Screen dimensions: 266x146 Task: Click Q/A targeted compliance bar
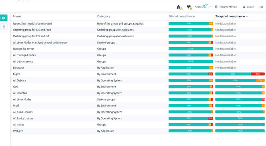click(x=240, y=86)
